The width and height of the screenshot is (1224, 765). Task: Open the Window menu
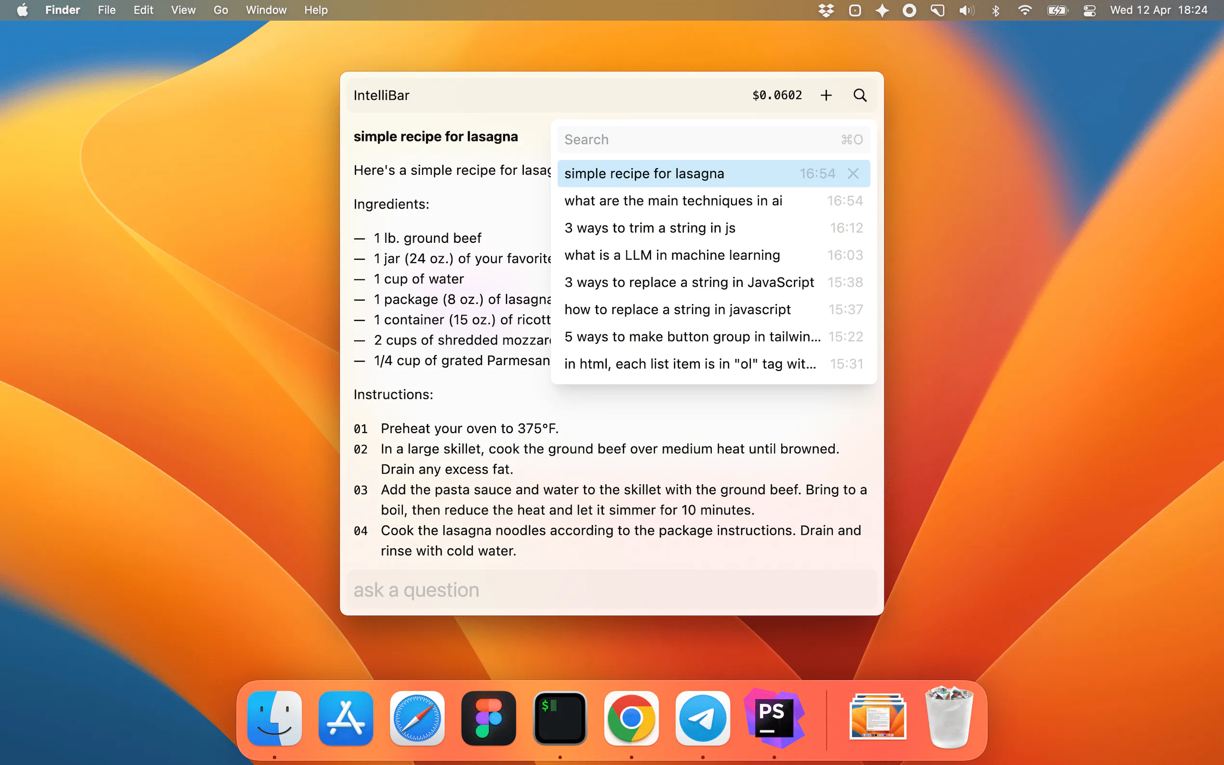[x=266, y=10]
